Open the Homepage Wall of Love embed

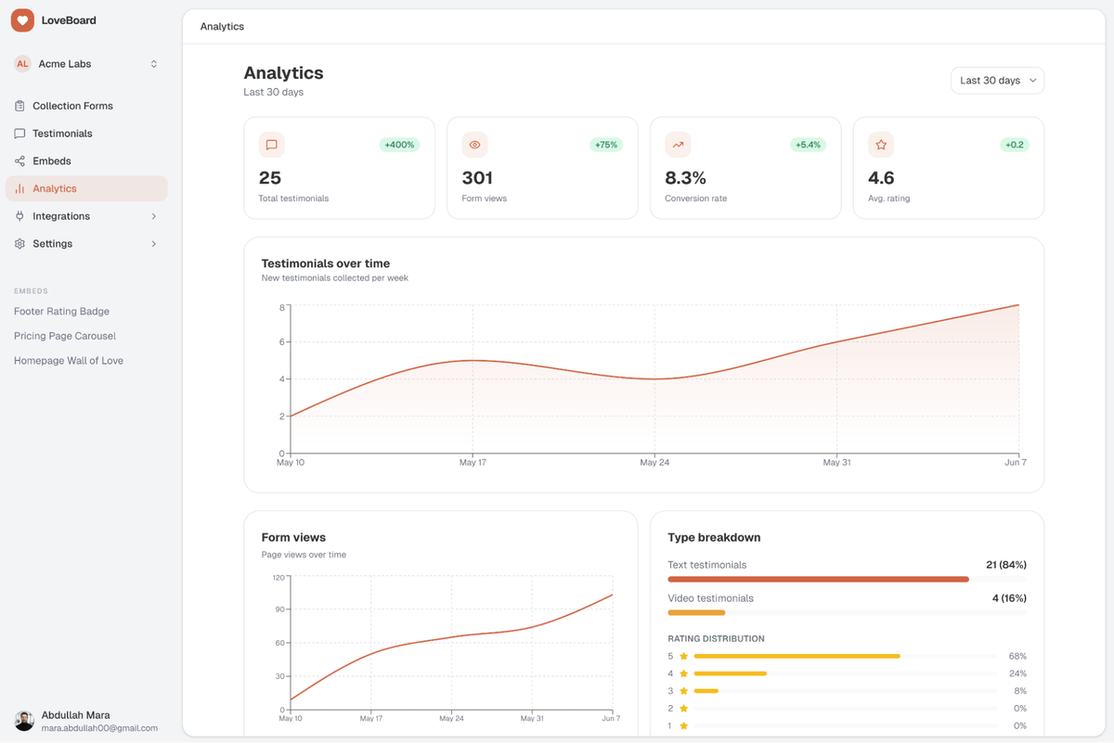click(69, 361)
